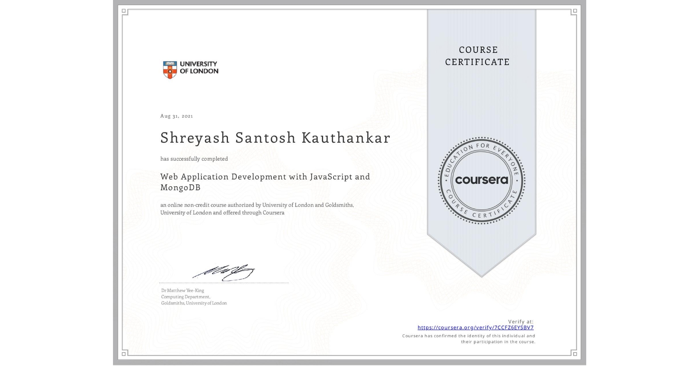Screen dimensions: 700x366
Task: Click the 'Verify at:' label text
Action: [x=521, y=321]
